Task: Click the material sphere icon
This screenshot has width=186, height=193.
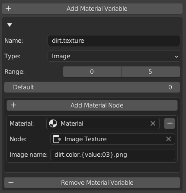Action: click(53, 123)
